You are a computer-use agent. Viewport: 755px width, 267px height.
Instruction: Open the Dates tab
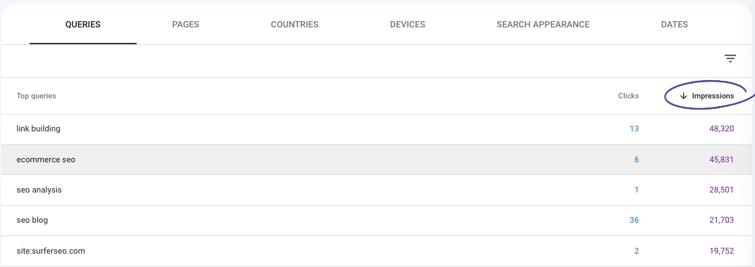(x=674, y=25)
